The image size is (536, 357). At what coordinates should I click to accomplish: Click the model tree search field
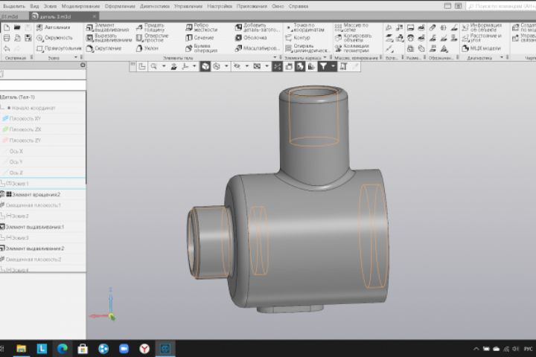tap(42, 85)
